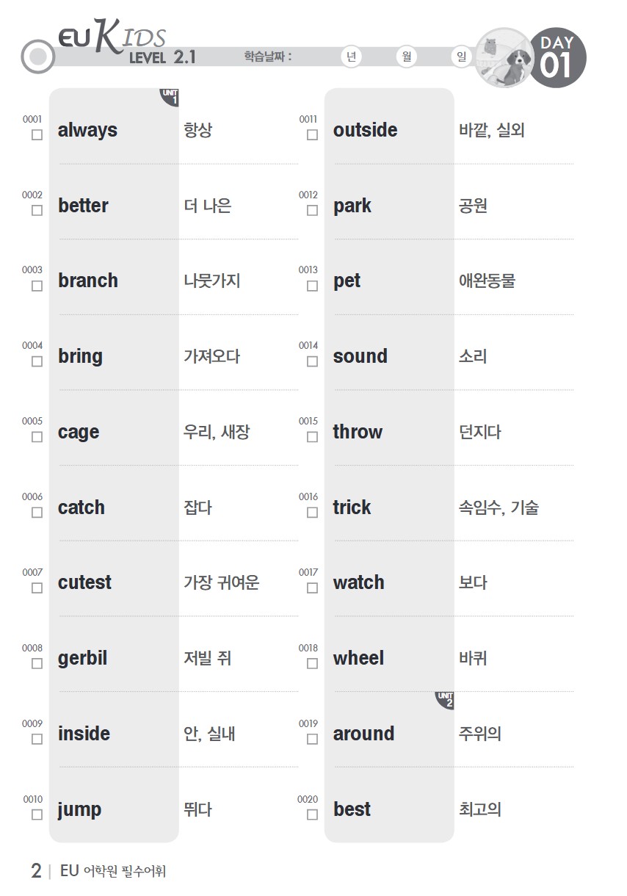627x896 pixels.
Task: Mark the checkbox for gerbil
Action: [x=37, y=663]
